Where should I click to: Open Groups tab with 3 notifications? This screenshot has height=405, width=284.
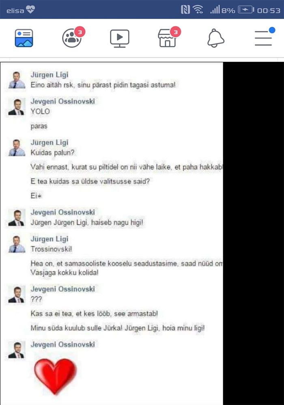[73, 37]
